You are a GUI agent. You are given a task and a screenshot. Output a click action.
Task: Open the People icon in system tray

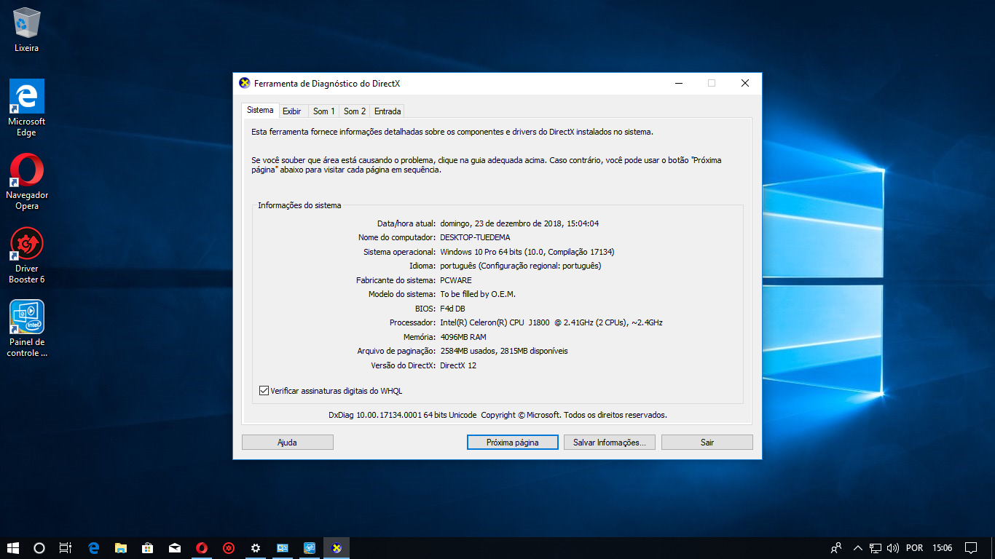837,548
